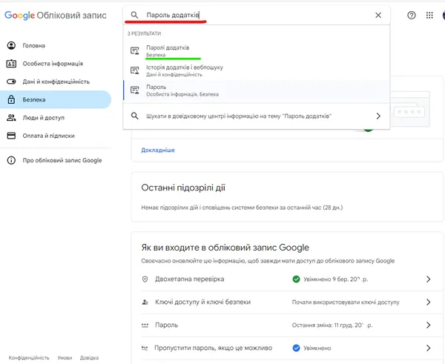Image resolution: width=445 pixels, height=364 pixels.
Task: Open the Конфіденційність footer link
Action: [x=29, y=358]
